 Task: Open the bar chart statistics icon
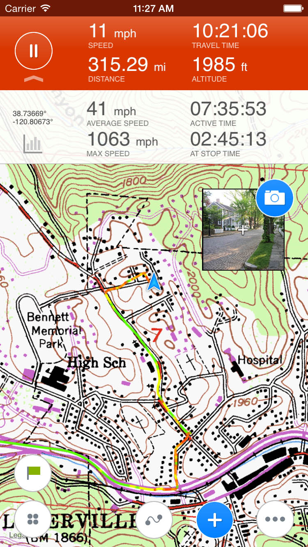(33, 144)
